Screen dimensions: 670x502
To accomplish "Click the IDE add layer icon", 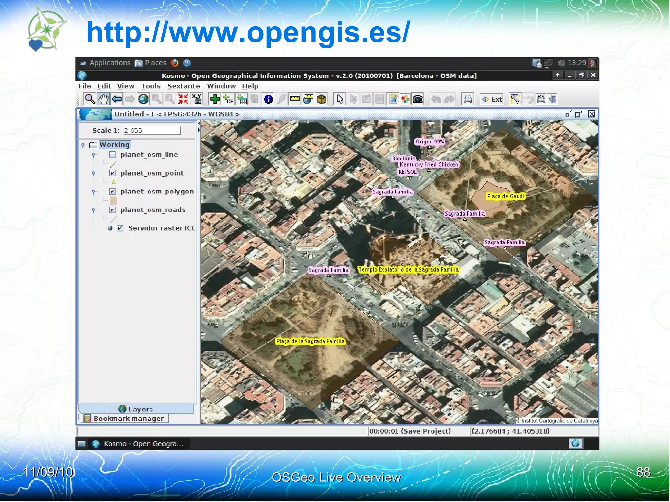I will tap(228, 99).
